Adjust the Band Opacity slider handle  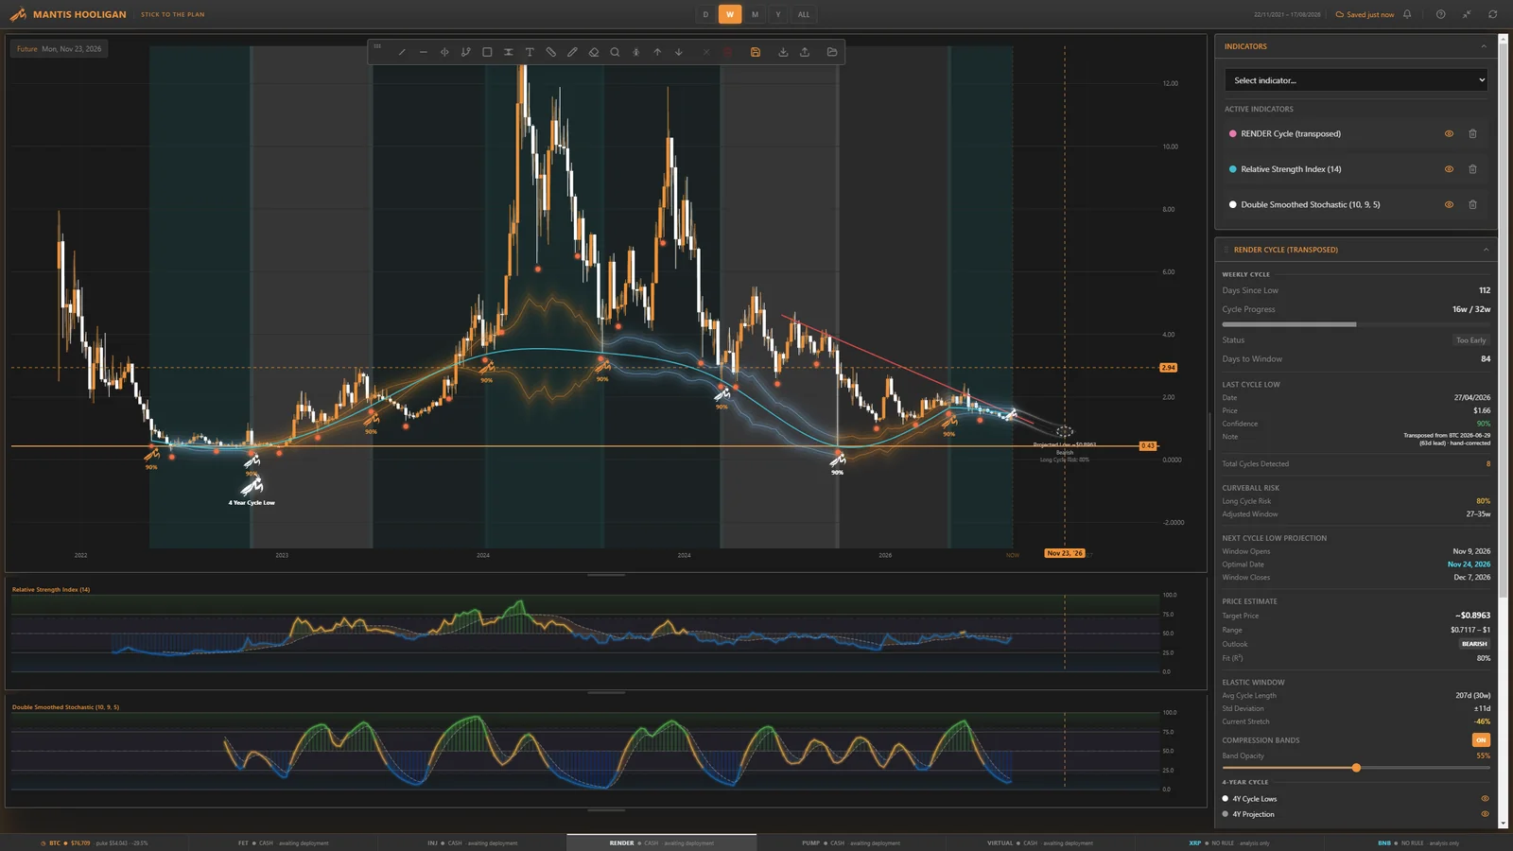tap(1356, 768)
